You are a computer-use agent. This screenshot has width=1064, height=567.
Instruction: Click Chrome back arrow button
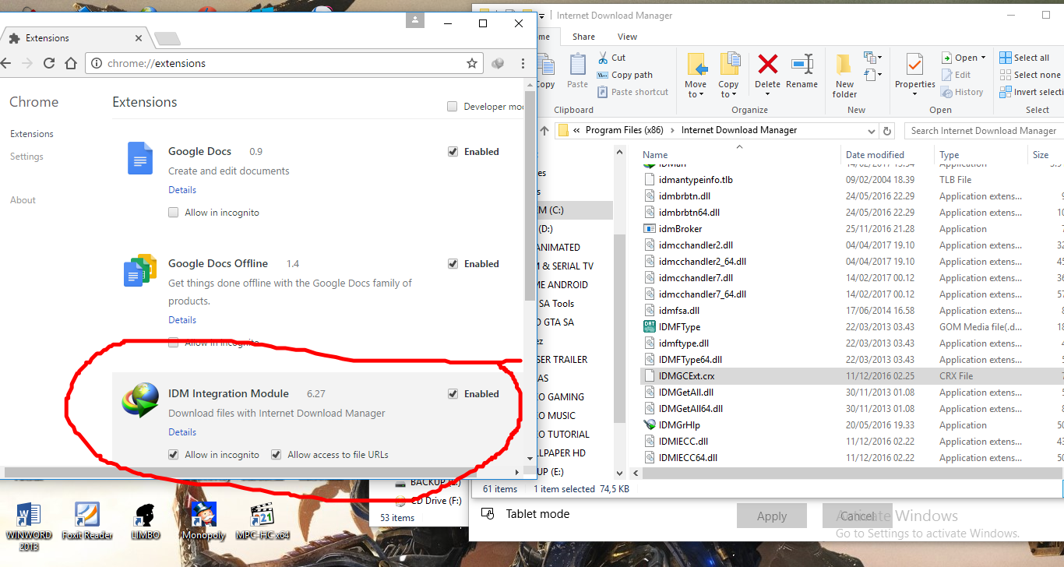(5, 63)
